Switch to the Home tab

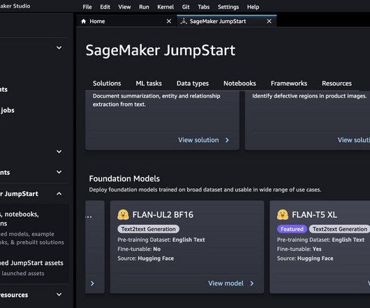(126, 21)
